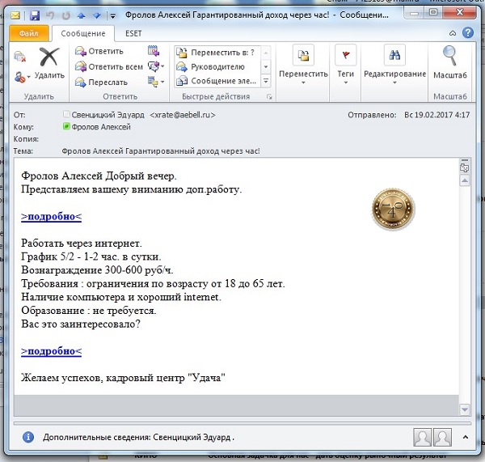Click second contact photo in people pane
This screenshot has height=462, width=485.
442,437
